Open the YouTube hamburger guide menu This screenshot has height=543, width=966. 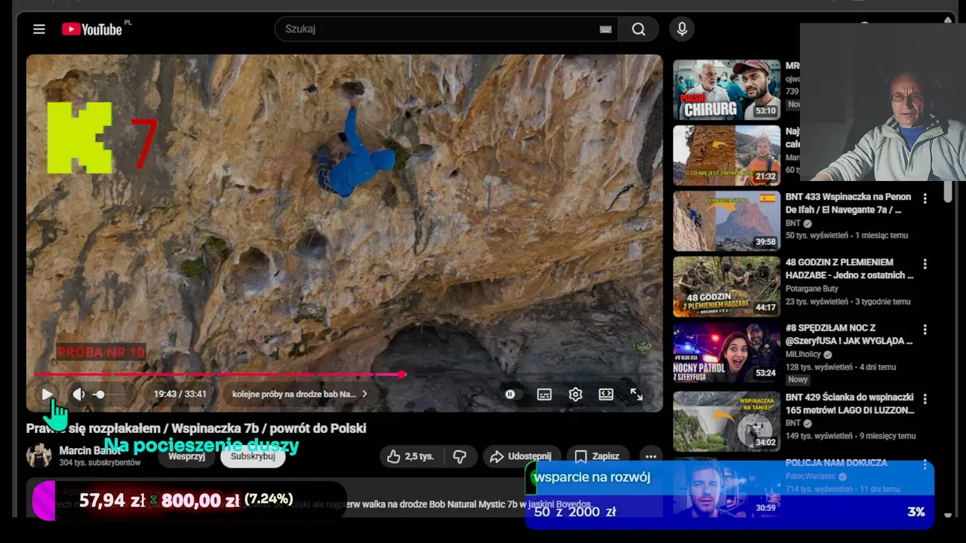click(x=39, y=29)
